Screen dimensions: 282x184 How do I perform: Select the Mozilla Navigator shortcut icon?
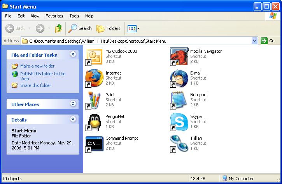tap(179, 57)
